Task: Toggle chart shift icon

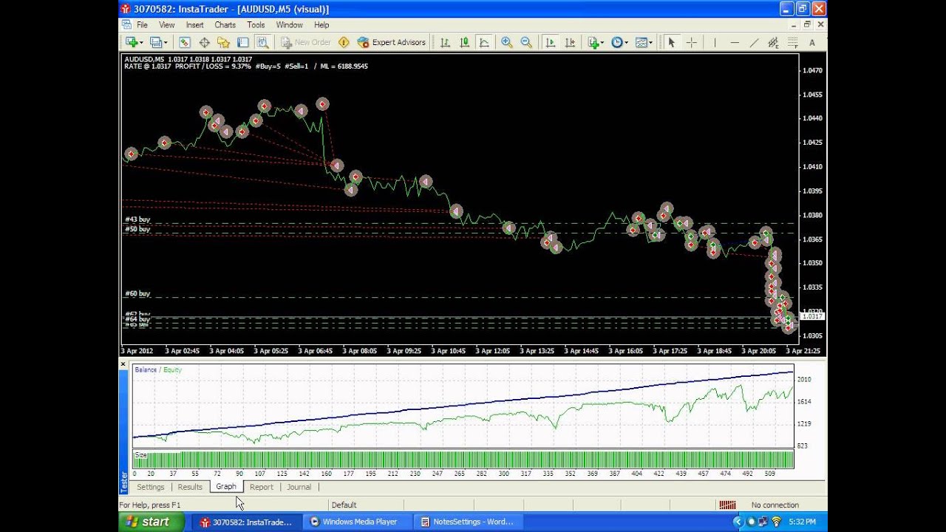Action: 570,43
